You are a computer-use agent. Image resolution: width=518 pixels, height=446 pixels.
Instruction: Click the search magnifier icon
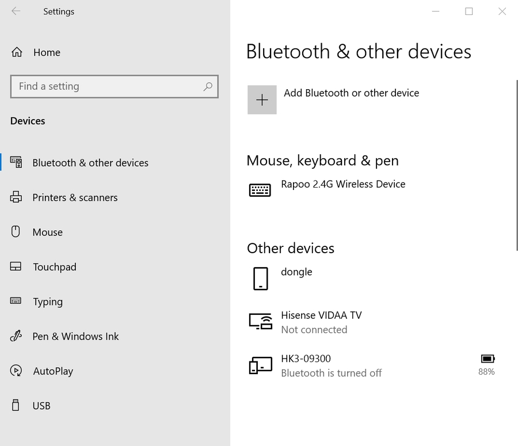(x=208, y=86)
